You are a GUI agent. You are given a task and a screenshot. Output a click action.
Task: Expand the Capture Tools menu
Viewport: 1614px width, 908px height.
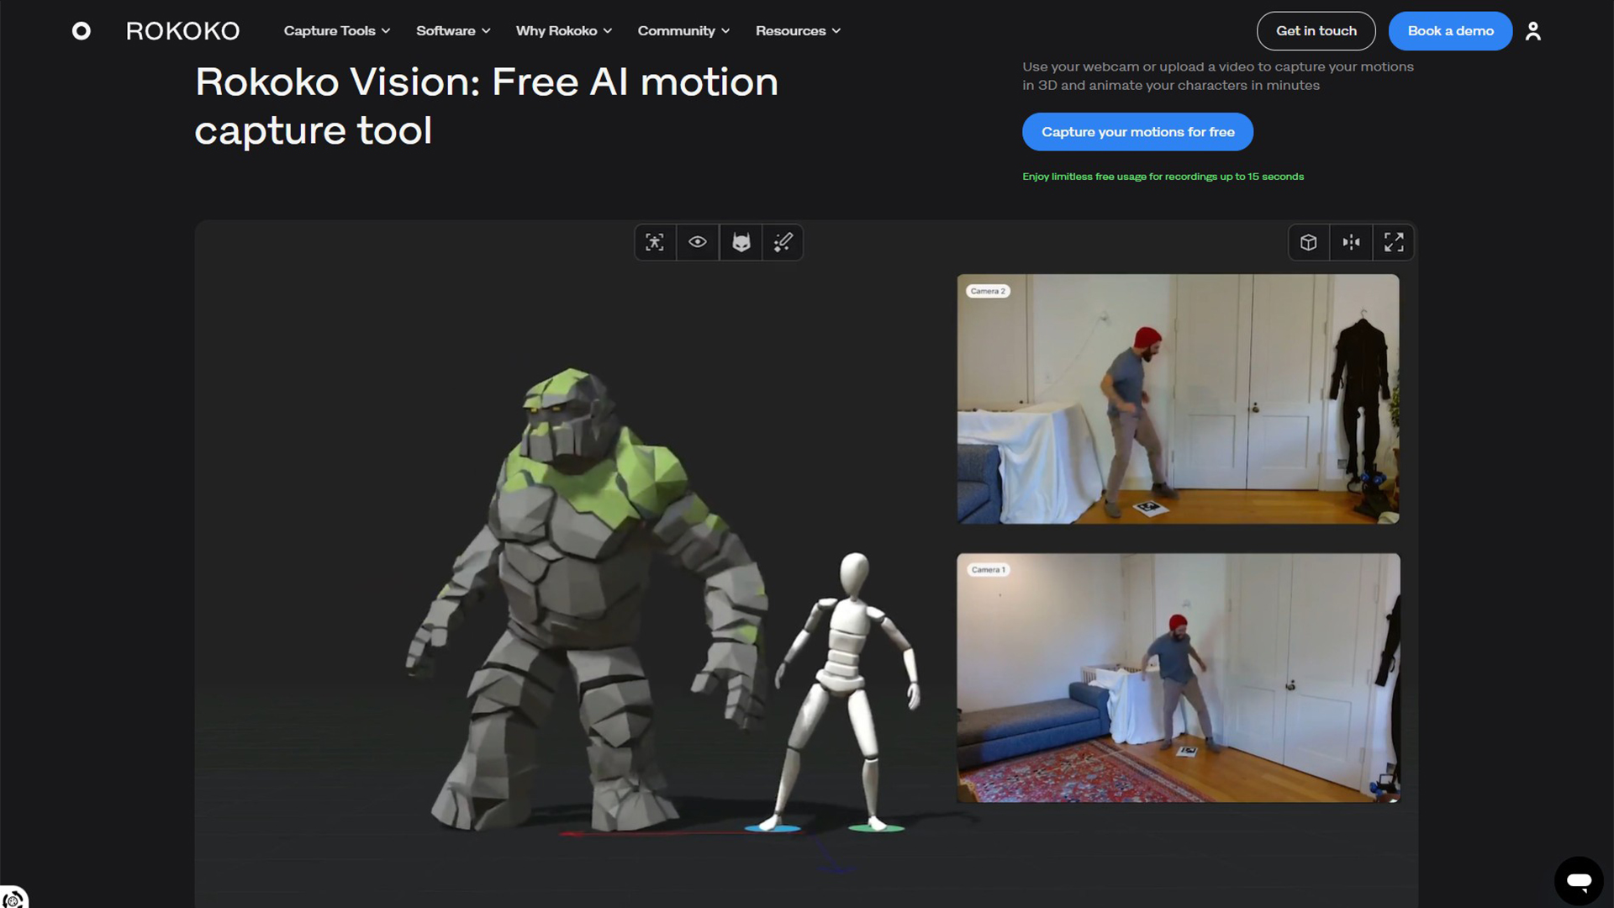(x=337, y=31)
